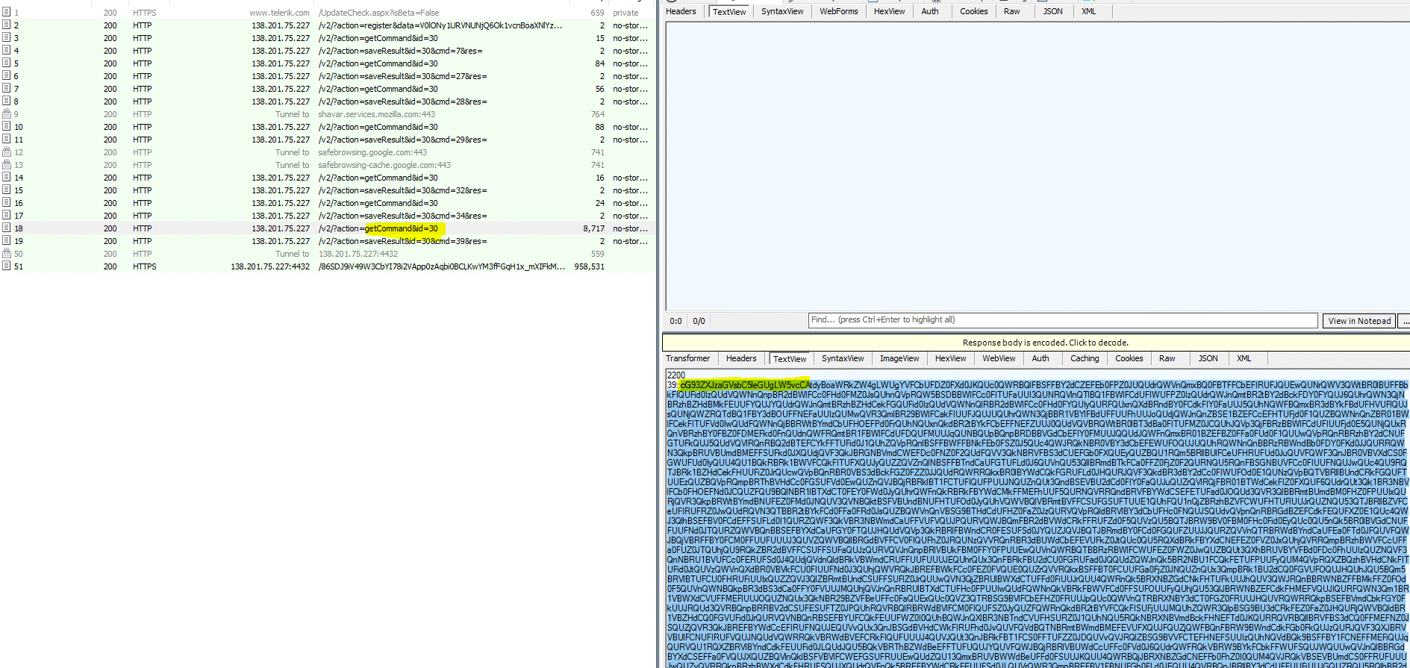Open the response inspector SyntaxView tab
This screenshot has width=1410, height=668.
click(843, 358)
